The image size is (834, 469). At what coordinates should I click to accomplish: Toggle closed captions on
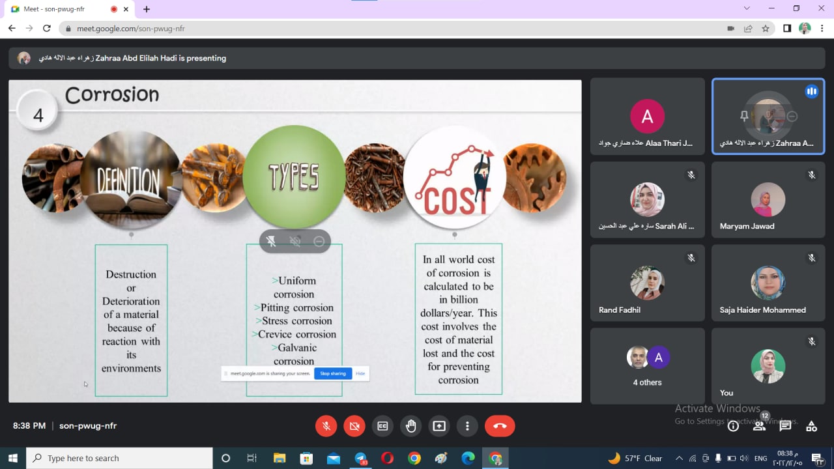coord(382,426)
